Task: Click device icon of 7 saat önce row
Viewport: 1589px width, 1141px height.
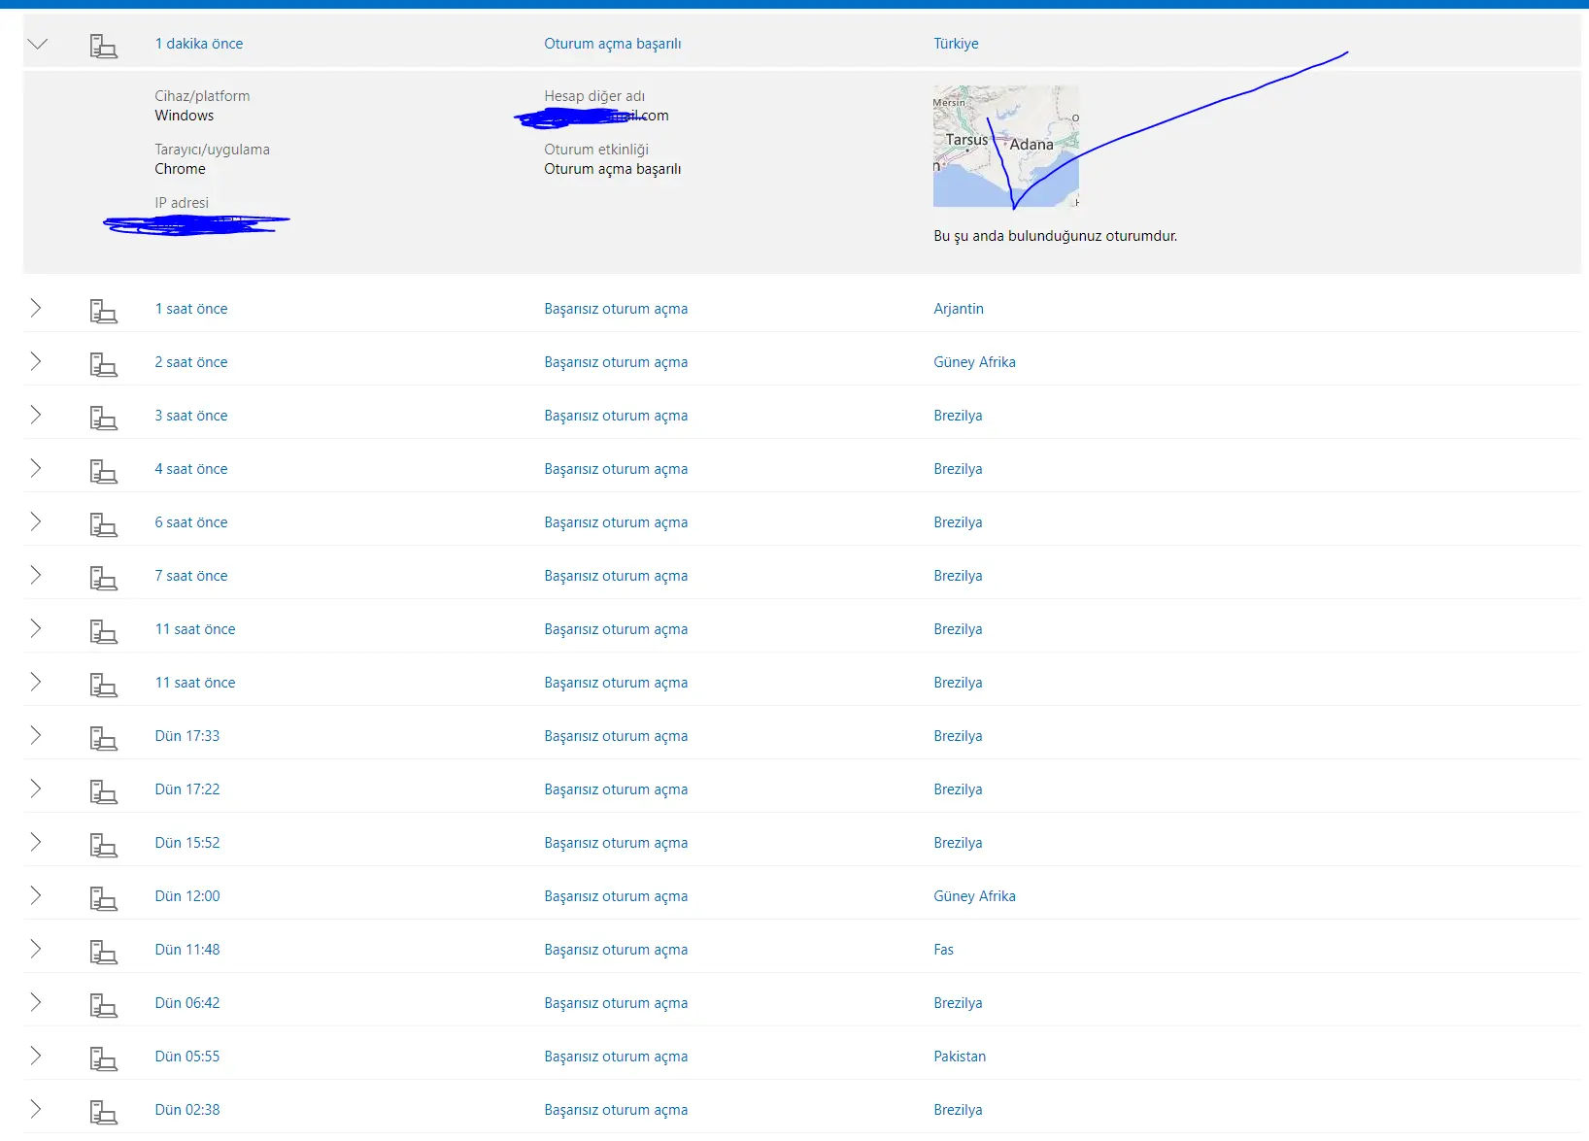Action: coord(103,578)
